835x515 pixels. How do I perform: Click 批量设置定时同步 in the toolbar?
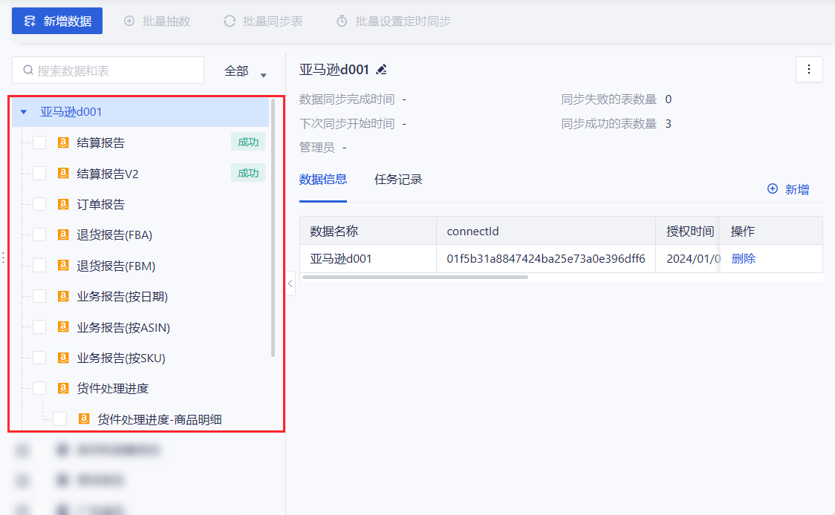click(x=394, y=22)
